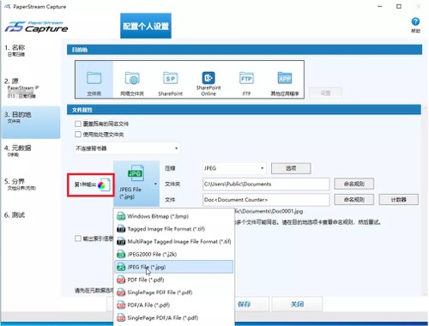The image size is (429, 326).
Task: Click 命名规则 button for folder path
Action: (x=353, y=184)
